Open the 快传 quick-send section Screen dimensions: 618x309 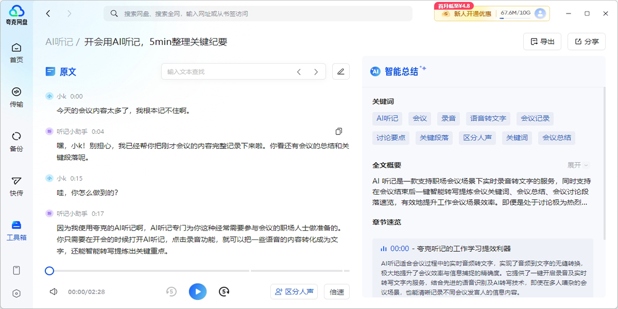click(x=16, y=186)
